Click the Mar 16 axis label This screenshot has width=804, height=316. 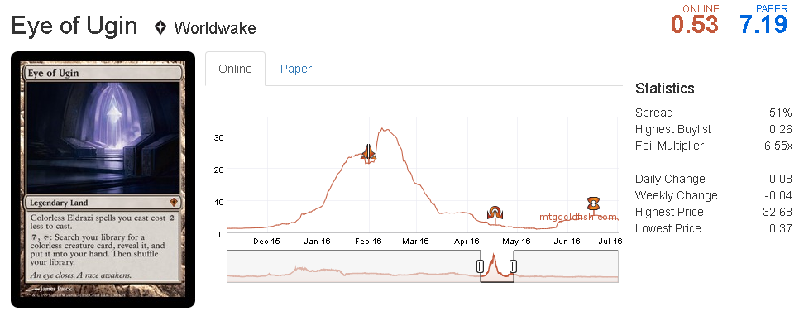[x=414, y=241]
